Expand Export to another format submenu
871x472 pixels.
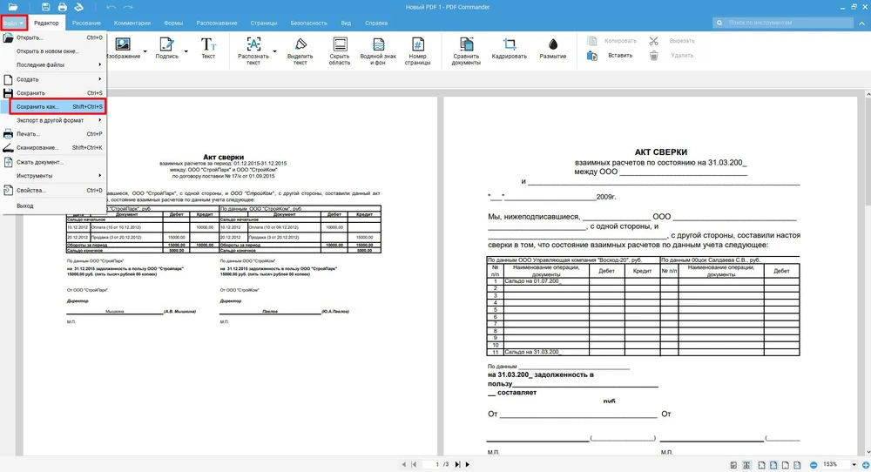[54, 120]
